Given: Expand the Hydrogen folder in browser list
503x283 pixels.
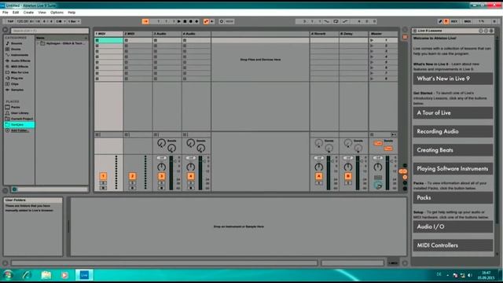Looking at the screenshot, I should 38,43.
